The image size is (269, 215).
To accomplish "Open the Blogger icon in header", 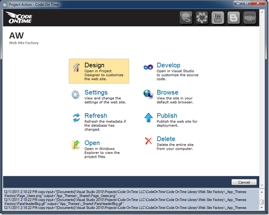I will point(233,18).
